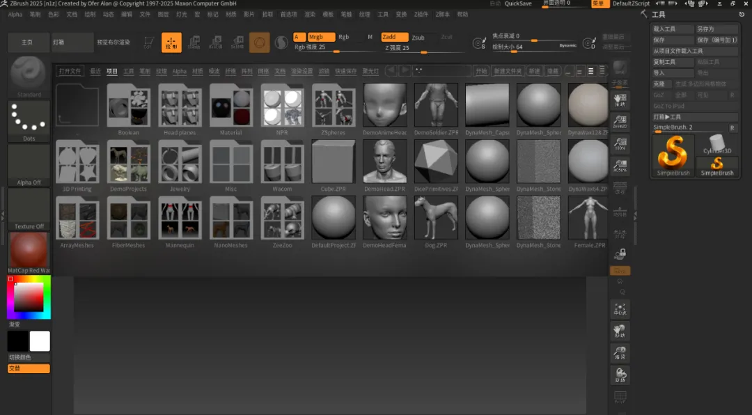Open the Dots stroke picker
Viewport: 752px width, 415px height.
click(x=29, y=121)
